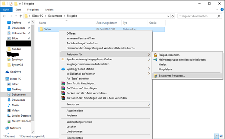This screenshot has width=225, height=139.
Task: Click the Properties checkmark icon in title bar
Action: (x=11, y=4)
